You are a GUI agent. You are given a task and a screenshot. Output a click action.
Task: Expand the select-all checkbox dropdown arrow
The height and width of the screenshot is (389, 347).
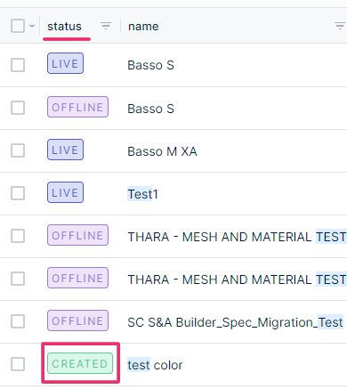pos(32,26)
